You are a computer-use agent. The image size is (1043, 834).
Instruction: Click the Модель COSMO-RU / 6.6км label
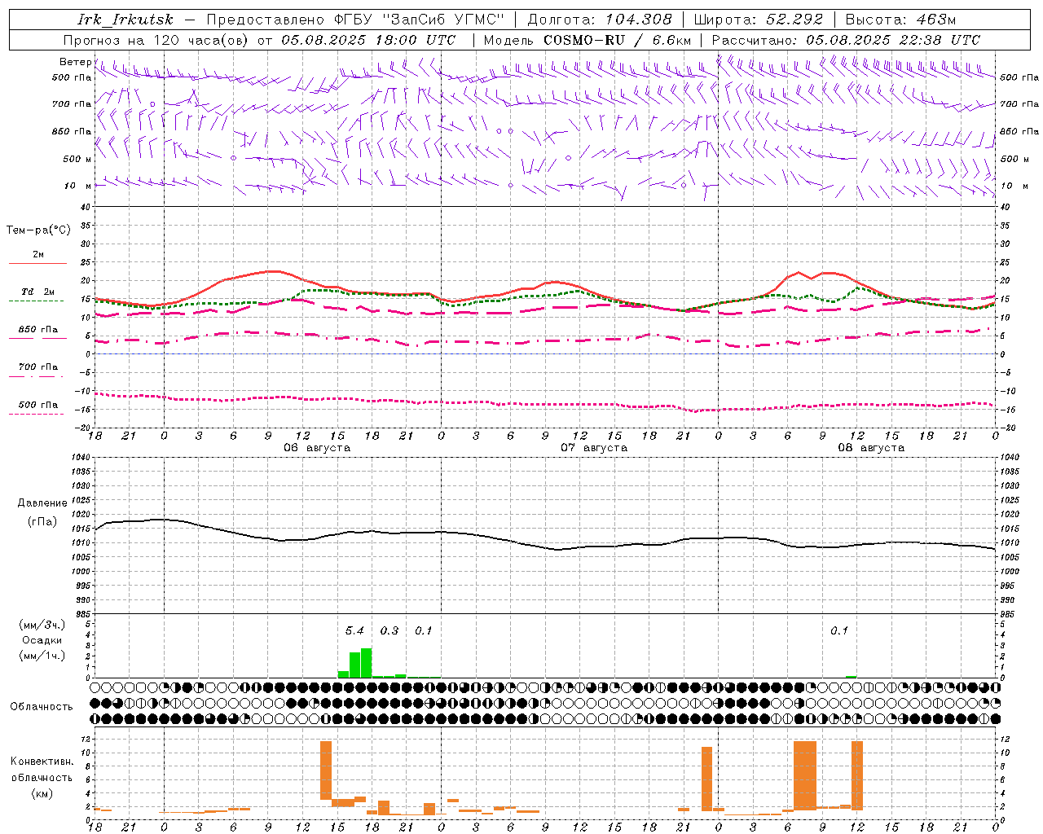(x=588, y=40)
